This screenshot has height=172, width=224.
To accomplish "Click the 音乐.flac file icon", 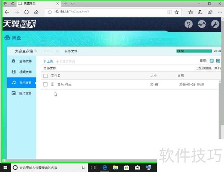I will 52,84.
